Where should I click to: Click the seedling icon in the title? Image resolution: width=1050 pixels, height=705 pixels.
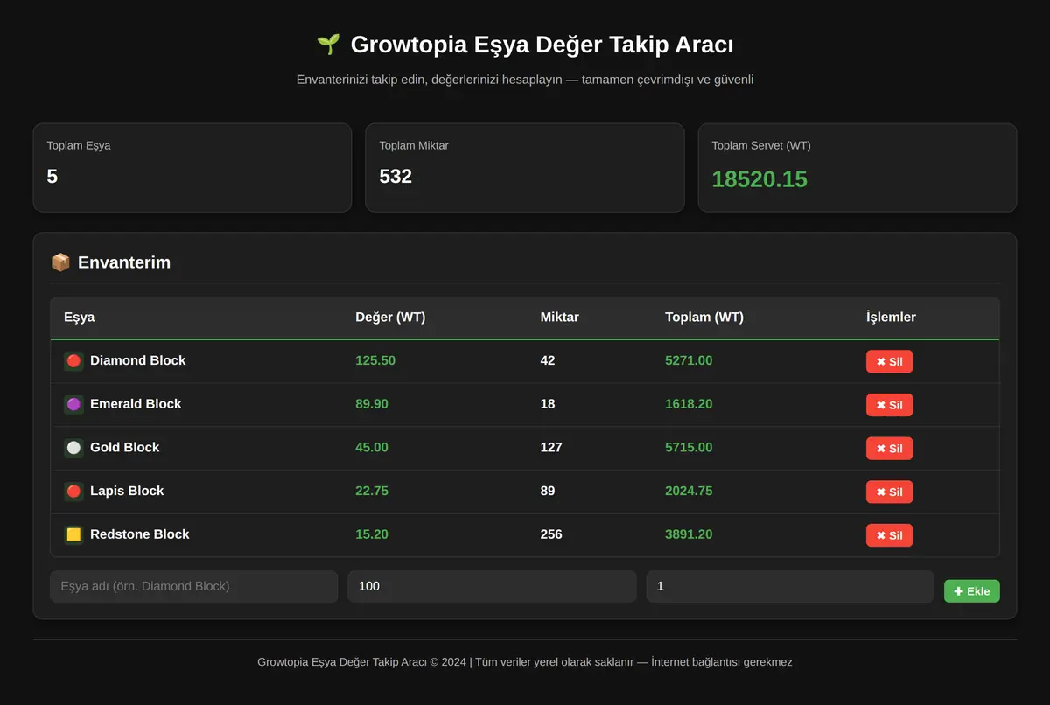coord(328,45)
